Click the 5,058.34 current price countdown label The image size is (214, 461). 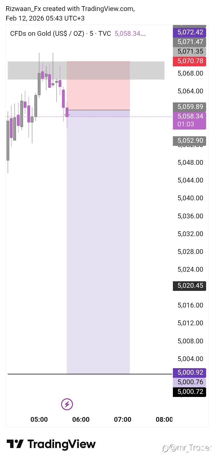click(x=190, y=120)
